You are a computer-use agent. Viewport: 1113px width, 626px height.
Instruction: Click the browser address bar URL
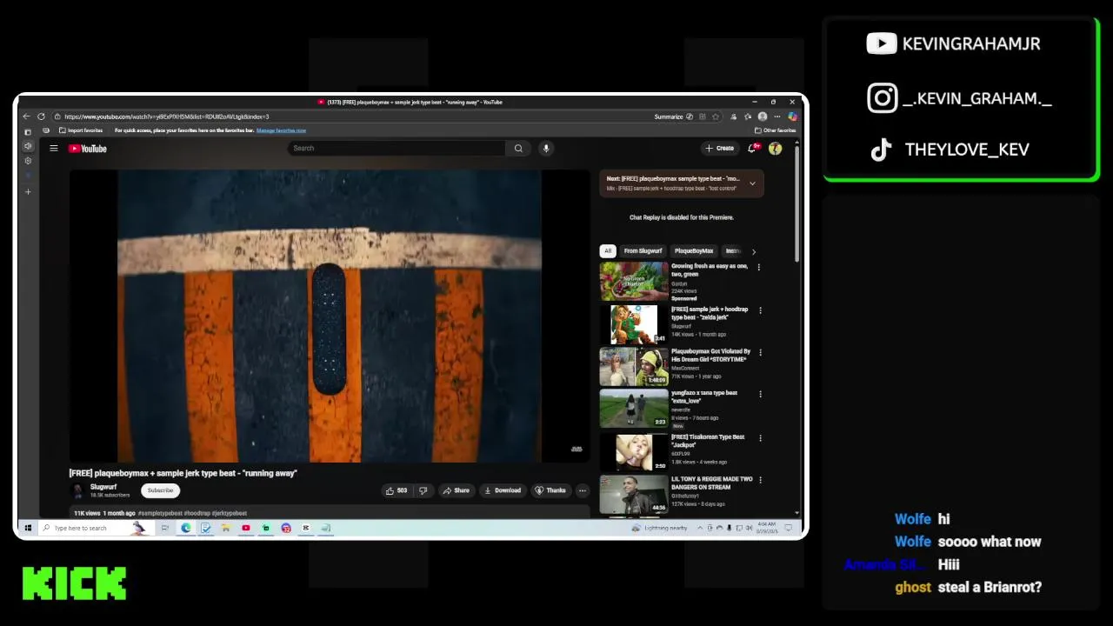point(167,117)
